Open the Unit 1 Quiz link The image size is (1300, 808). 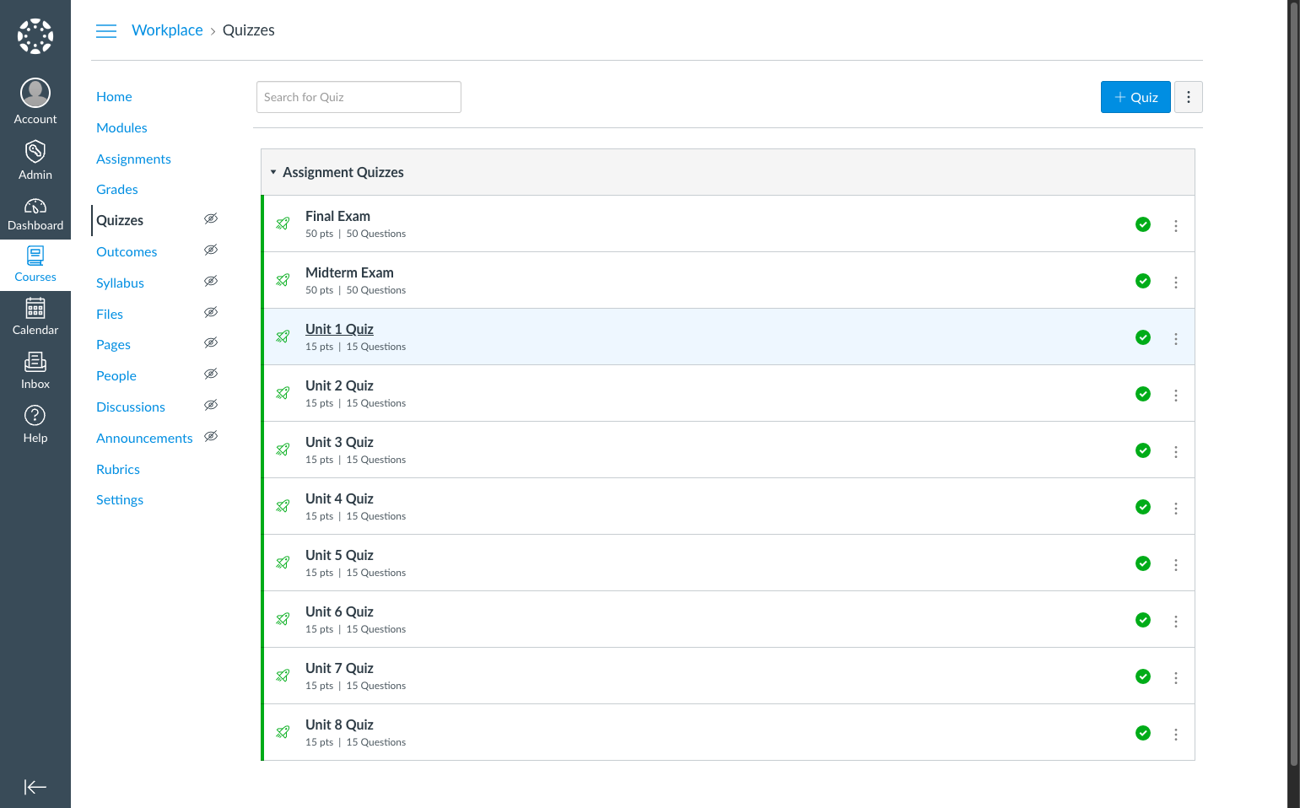click(x=339, y=329)
